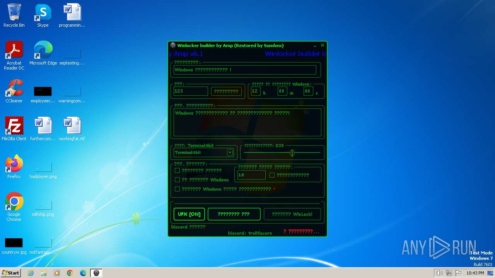Click the '??????? WinLock!' build button

tap(292, 214)
